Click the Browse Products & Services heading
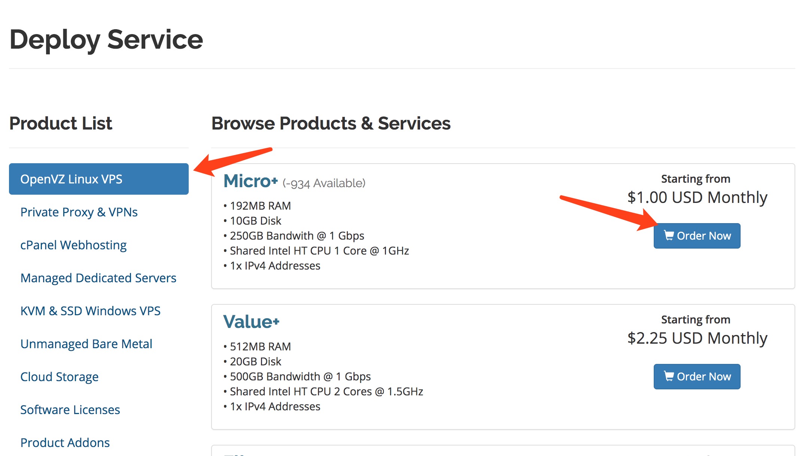 [331, 123]
